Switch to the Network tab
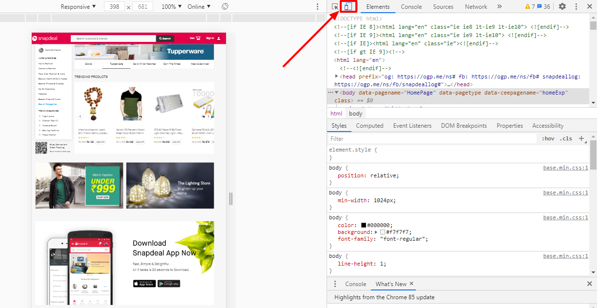This screenshot has height=308, width=597. (x=476, y=7)
